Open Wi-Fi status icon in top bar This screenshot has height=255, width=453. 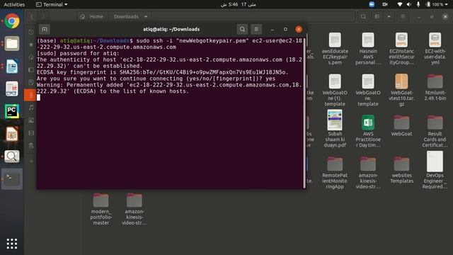pos(400,4)
